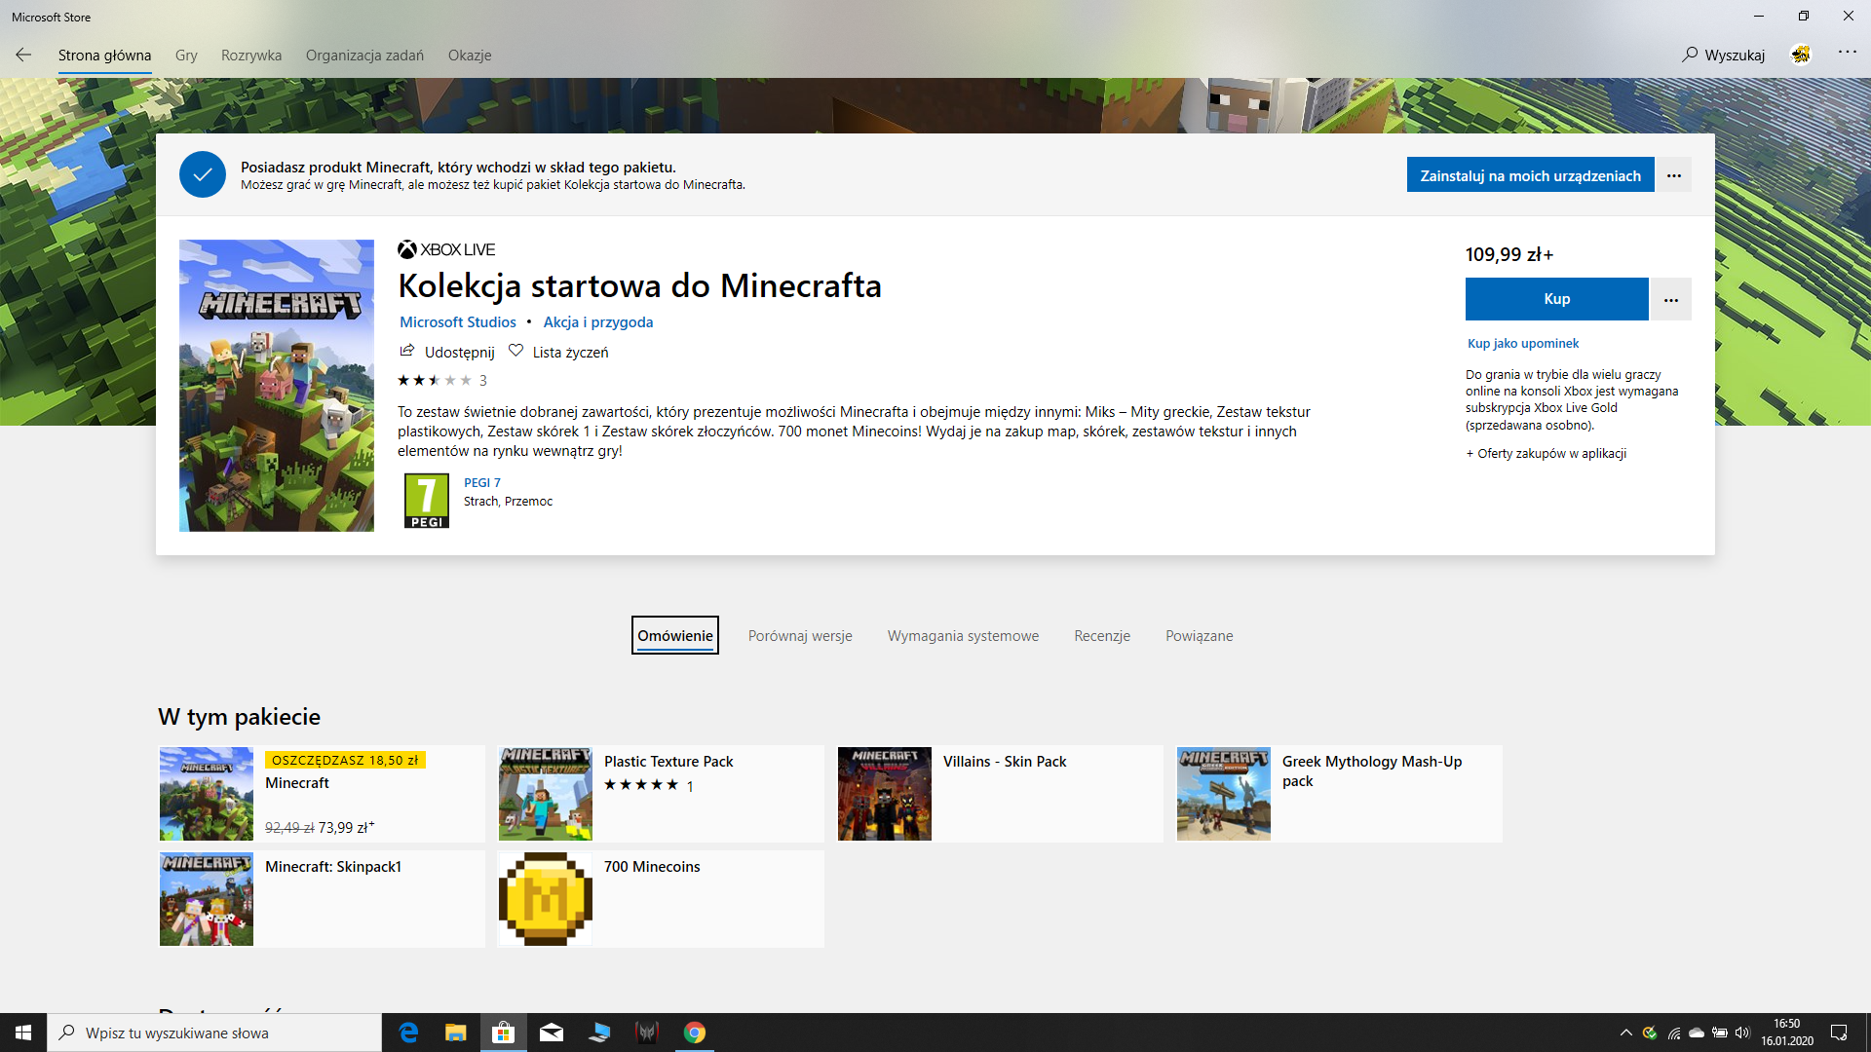Go to the Organizacja zadań tab
This screenshot has height=1052, width=1871.
(x=364, y=56)
